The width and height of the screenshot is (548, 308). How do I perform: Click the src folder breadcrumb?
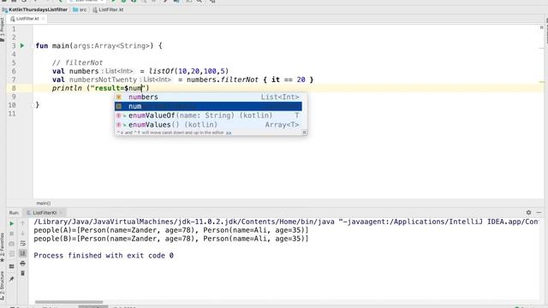coord(80,9)
